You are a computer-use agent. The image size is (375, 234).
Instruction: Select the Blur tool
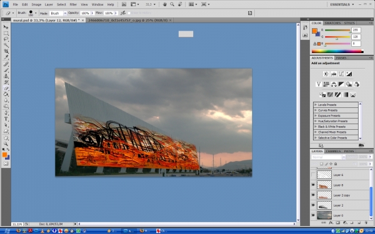coord(6,100)
